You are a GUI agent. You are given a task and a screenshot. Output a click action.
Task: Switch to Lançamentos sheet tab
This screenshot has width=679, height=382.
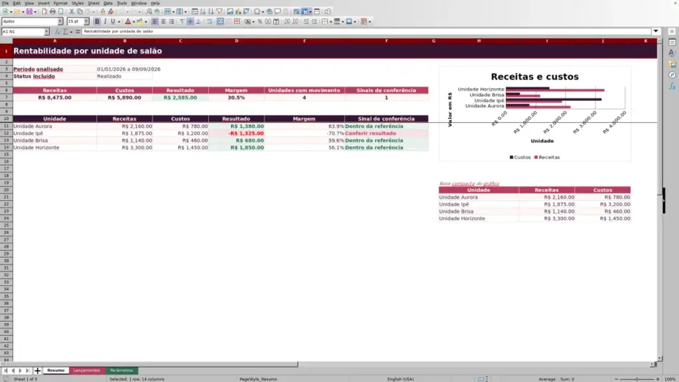[87, 371]
